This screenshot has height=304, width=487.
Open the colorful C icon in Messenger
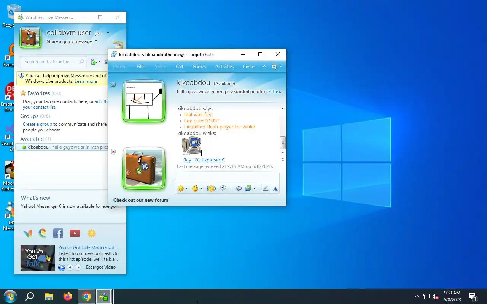(x=43, y=233)
